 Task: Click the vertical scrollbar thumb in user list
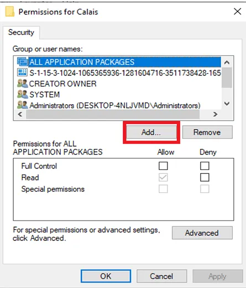227,78
